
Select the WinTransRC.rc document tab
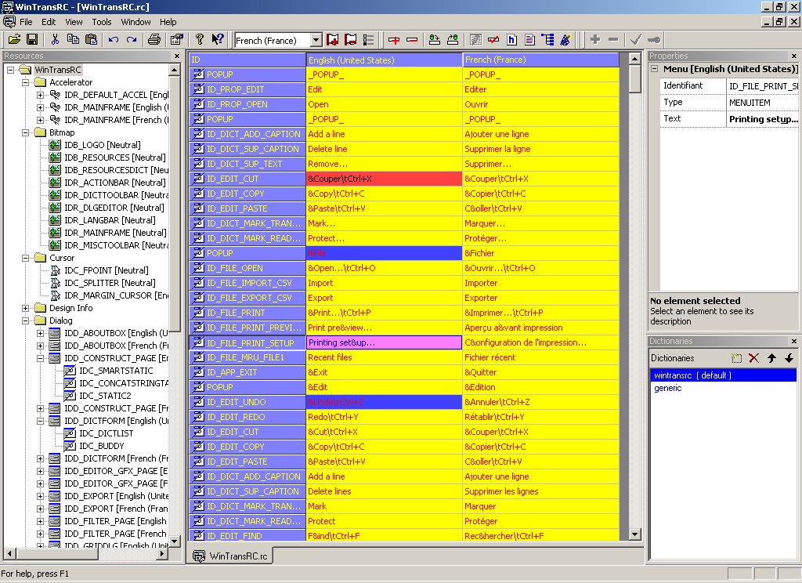pos(231,556)
